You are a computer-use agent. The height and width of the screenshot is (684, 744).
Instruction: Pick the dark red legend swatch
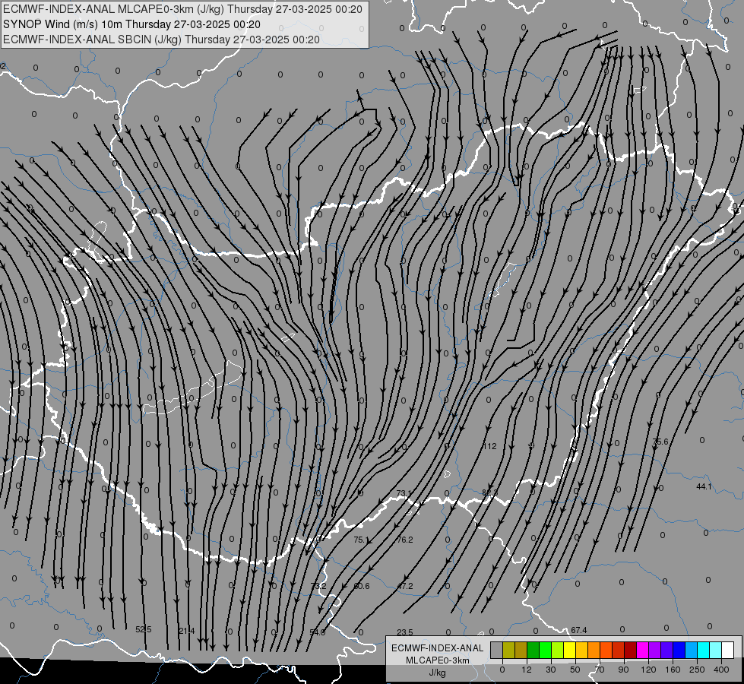click(x=631, y=650)
